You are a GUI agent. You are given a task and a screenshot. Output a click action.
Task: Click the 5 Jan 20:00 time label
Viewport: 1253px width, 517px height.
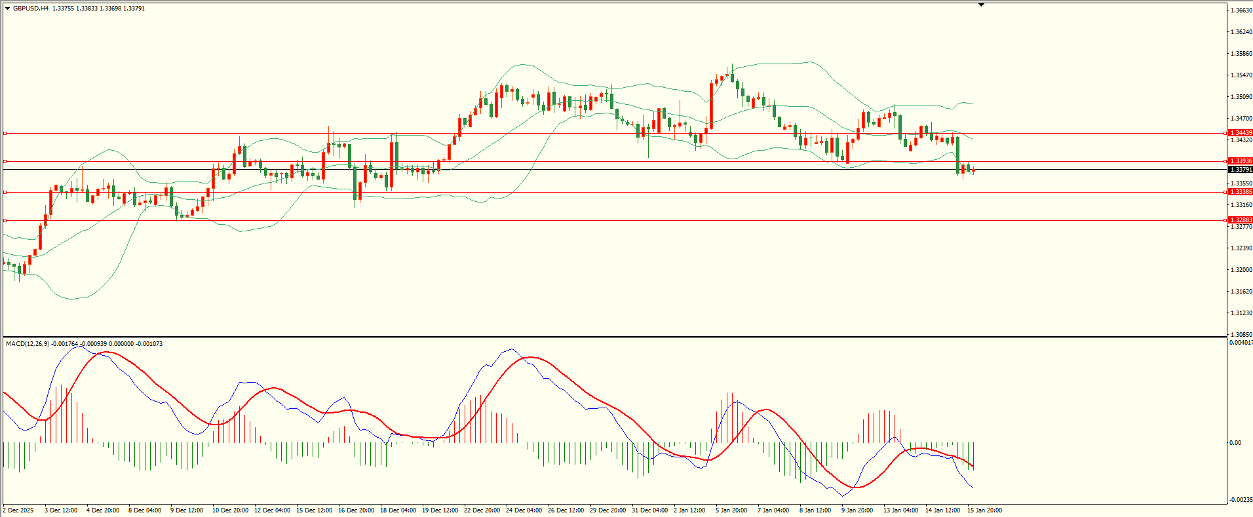[x=731, y=510]
